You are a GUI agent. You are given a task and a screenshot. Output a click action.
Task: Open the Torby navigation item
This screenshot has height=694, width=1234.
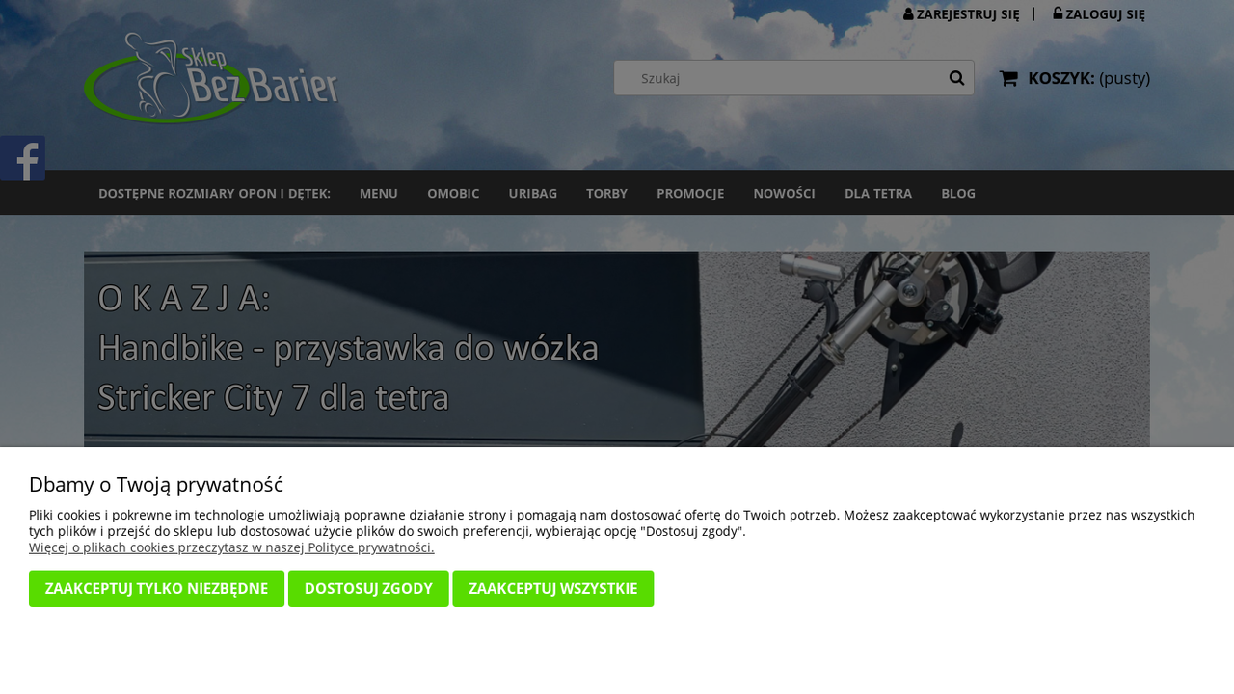[606, 193]
